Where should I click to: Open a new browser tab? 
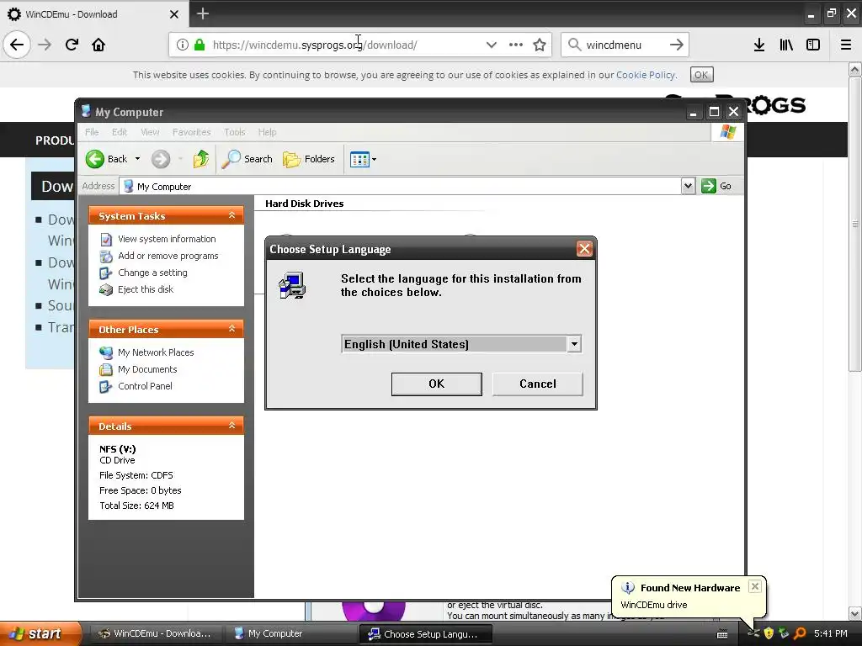203,13
